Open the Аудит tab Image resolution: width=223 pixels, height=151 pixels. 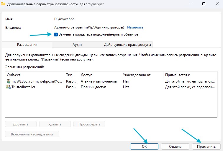(x=77, y=45)
